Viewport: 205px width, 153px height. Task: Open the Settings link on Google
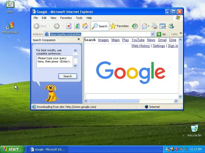[159, 46]
